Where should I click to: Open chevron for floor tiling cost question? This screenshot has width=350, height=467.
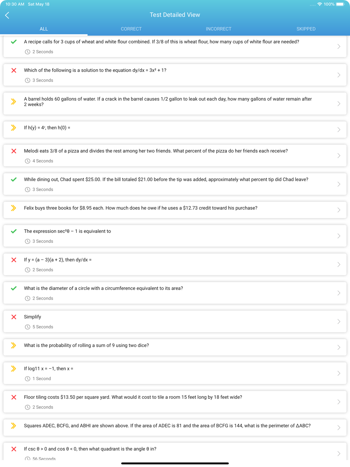coord(339,402)
